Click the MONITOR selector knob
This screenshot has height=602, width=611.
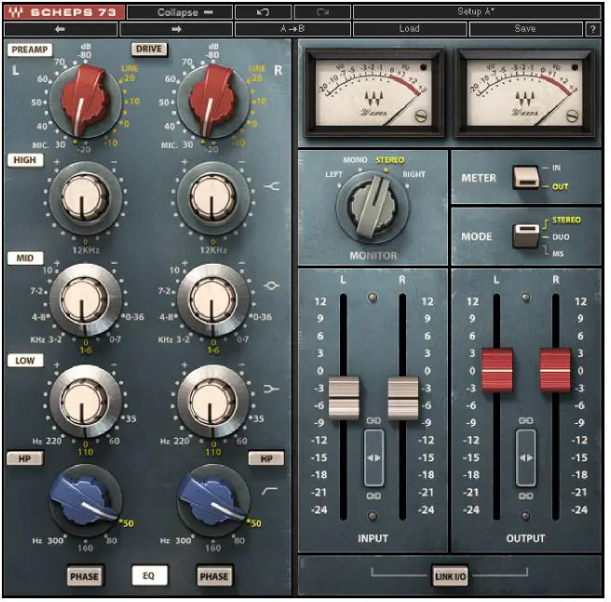[x=373, y=206]
